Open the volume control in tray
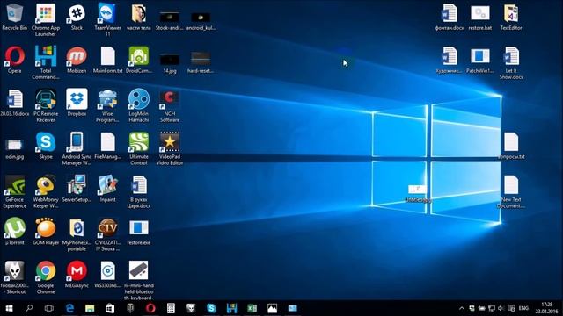 501,308
